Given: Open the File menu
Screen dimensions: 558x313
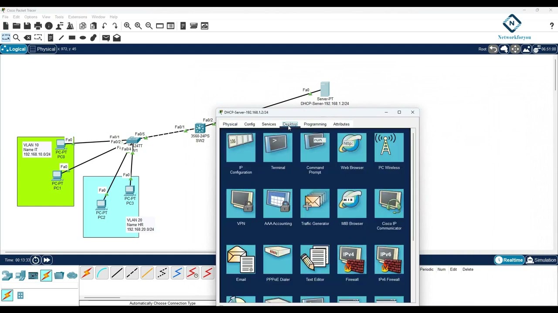Looking at the screenshot, I should (x=5, y=17).
